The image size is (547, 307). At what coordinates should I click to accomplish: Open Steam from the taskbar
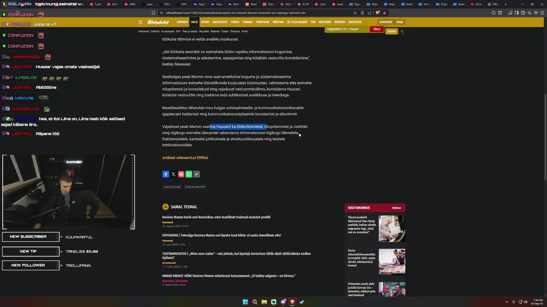click(302, 302)
